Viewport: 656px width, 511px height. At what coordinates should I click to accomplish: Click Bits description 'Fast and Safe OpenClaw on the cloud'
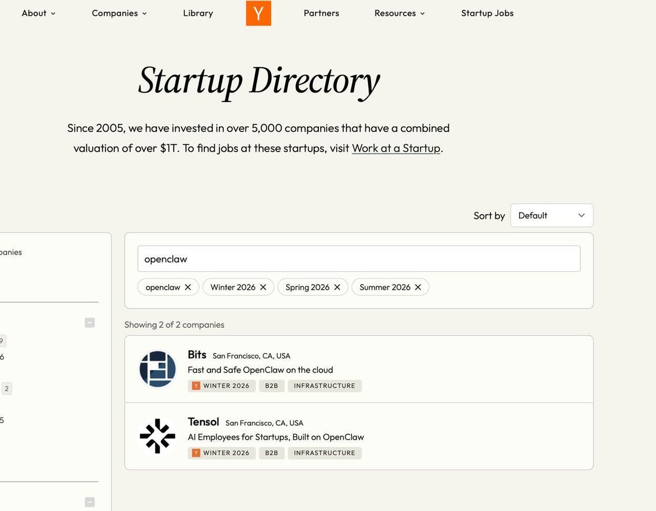tap(260, 370)
